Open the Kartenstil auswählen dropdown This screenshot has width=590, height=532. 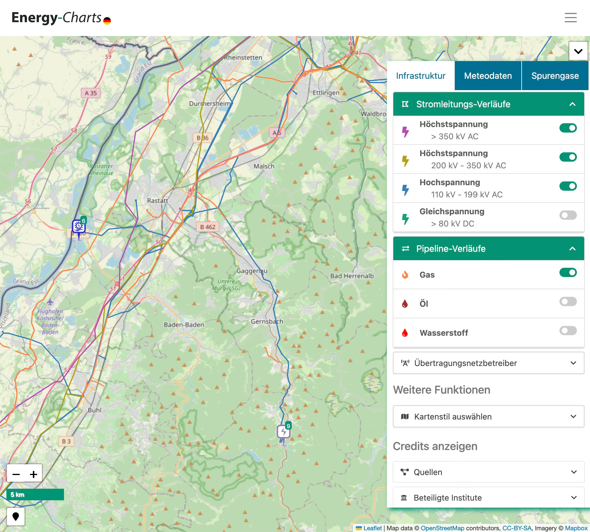488,417
